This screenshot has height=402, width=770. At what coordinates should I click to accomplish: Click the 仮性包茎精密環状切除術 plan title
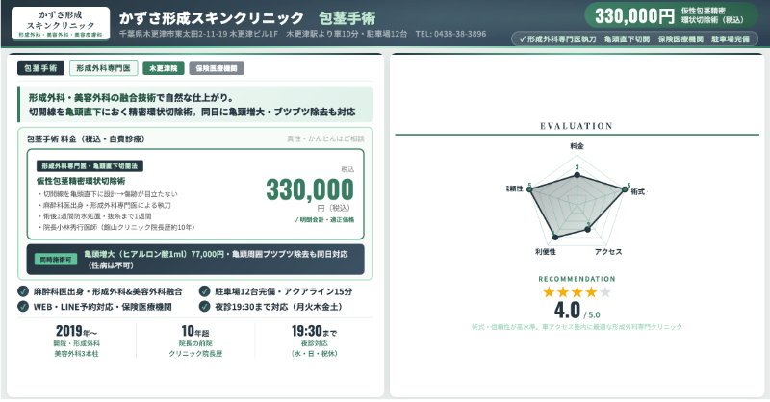(82, 180)
